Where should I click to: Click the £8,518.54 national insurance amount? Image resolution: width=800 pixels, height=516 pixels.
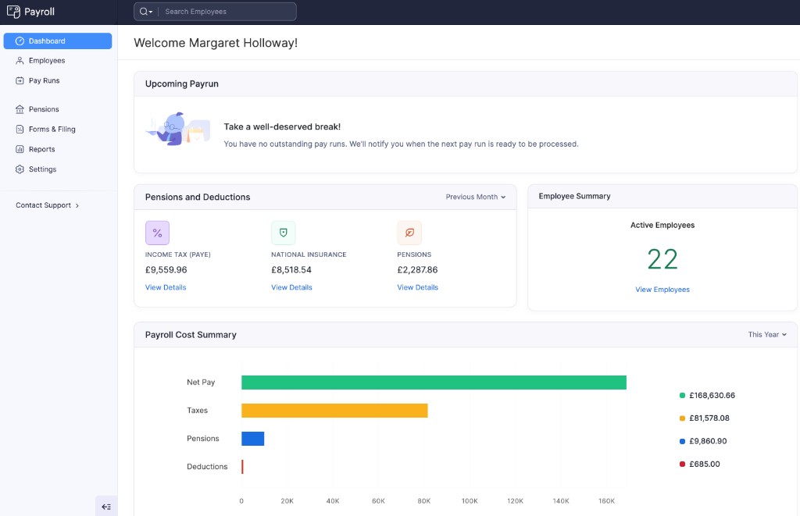[x=291, y=270]
